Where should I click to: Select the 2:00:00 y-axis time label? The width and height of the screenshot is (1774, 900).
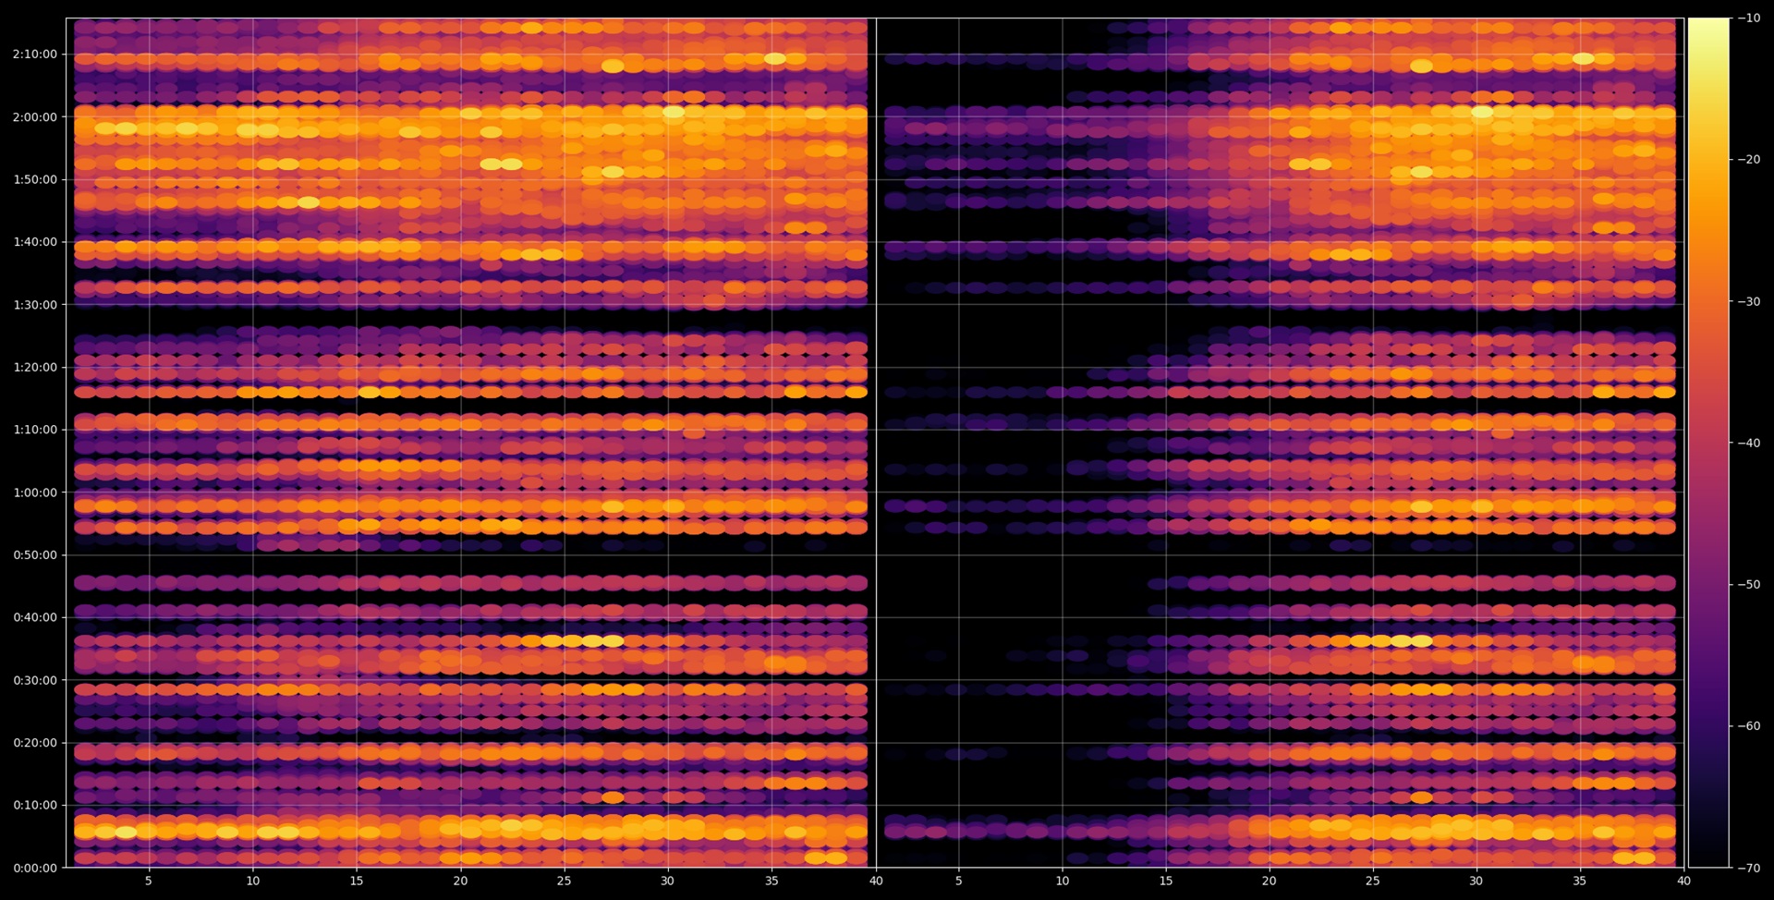click(x=35, y=117)
